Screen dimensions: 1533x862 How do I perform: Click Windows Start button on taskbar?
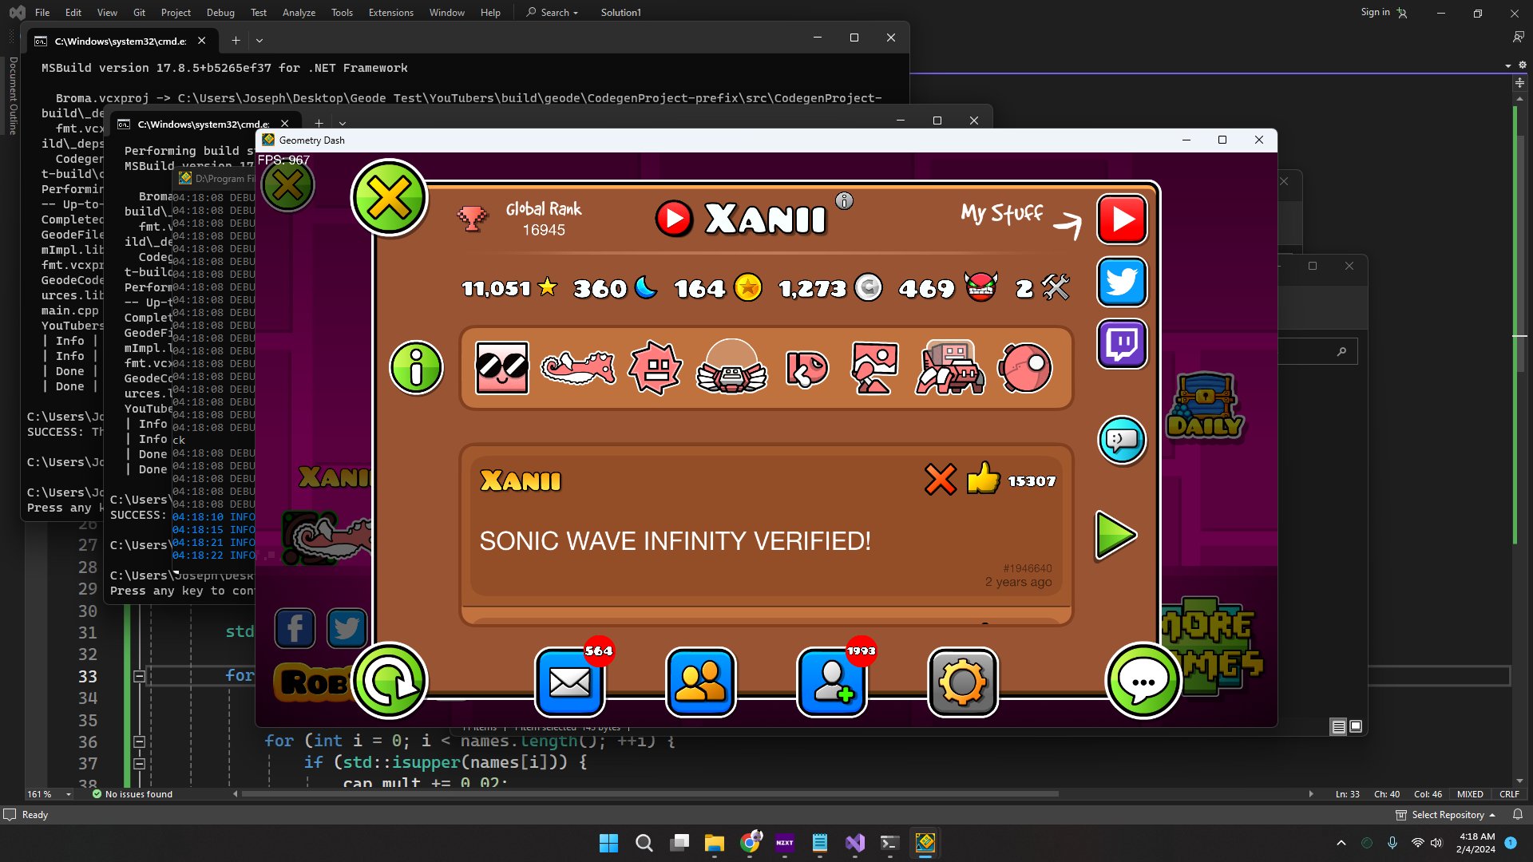tap(608, 843)
